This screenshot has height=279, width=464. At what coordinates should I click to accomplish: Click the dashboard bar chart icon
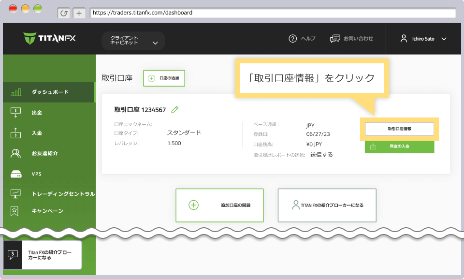(16, 92)
